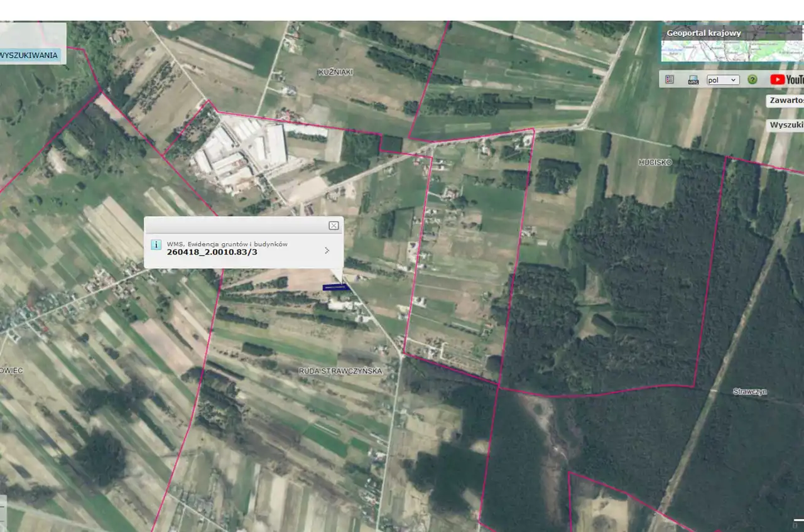
Task: Click the HUCISKO map label
Action: pos(655,162)
